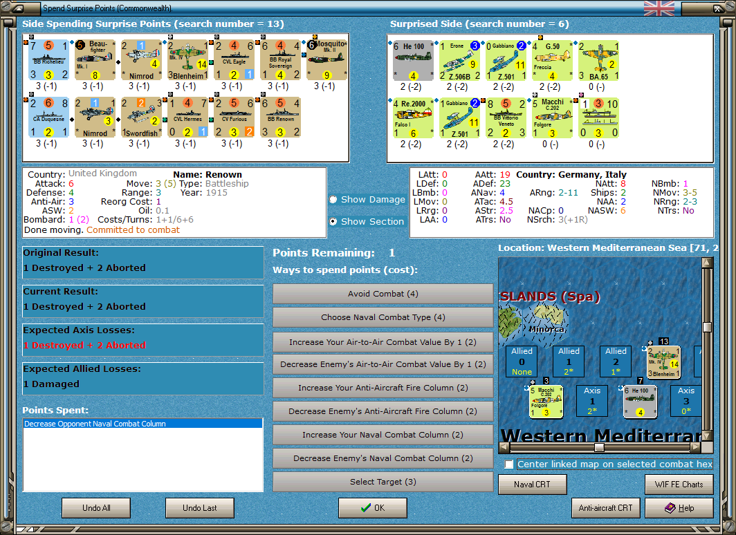Open the Anti-aircraft CRT chart
This screenshot has height=535, width=736.
tap(605, 508)
